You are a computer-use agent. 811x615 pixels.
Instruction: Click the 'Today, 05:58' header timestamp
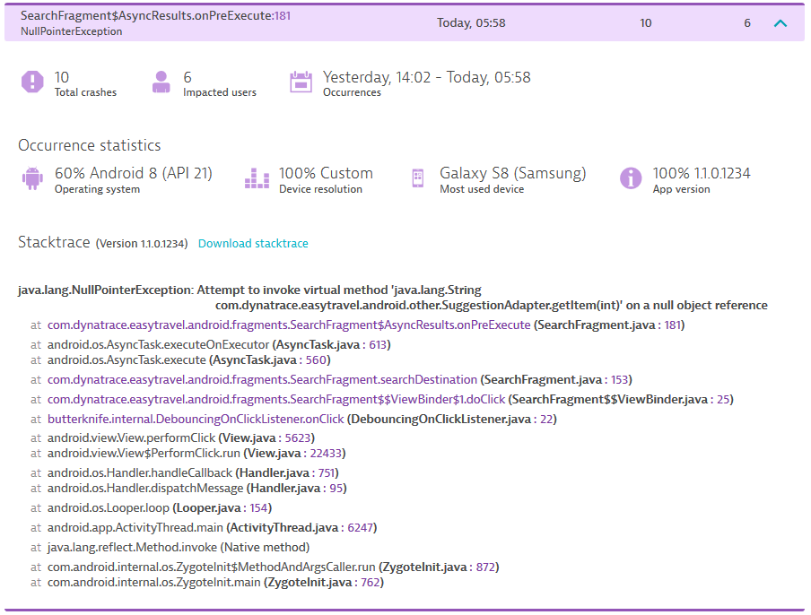471,23
